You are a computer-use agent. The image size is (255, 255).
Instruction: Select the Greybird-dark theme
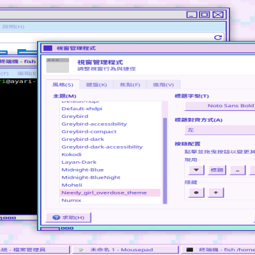[110, 139]
